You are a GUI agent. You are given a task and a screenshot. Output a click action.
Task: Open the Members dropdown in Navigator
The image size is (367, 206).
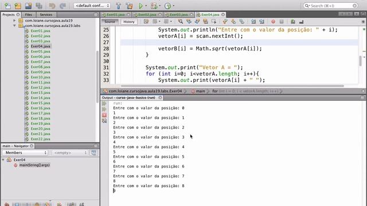click(25, 153)
